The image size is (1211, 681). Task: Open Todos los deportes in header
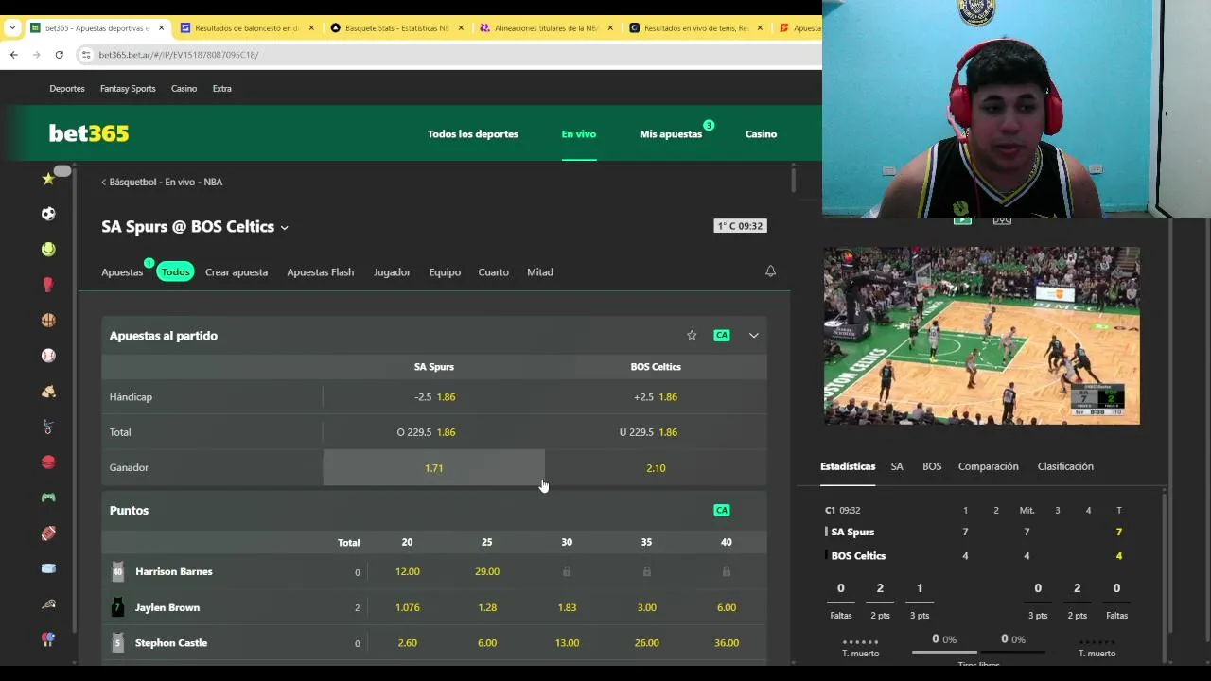coord(472,134)
